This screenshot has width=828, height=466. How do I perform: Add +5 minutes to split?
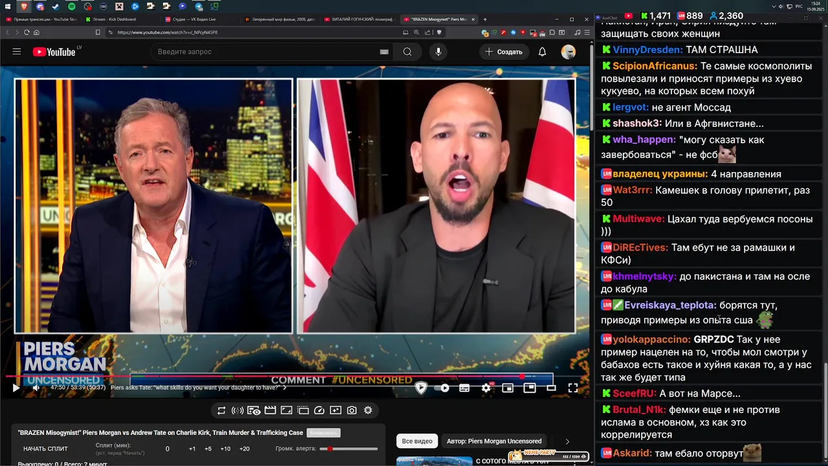pos(208,449)
